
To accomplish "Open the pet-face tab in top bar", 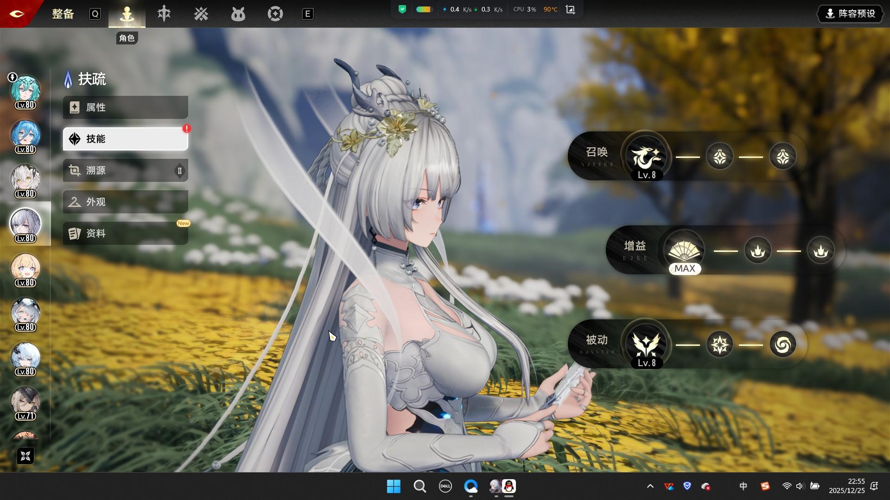I will pyautogui.click(x=238, y=14).
